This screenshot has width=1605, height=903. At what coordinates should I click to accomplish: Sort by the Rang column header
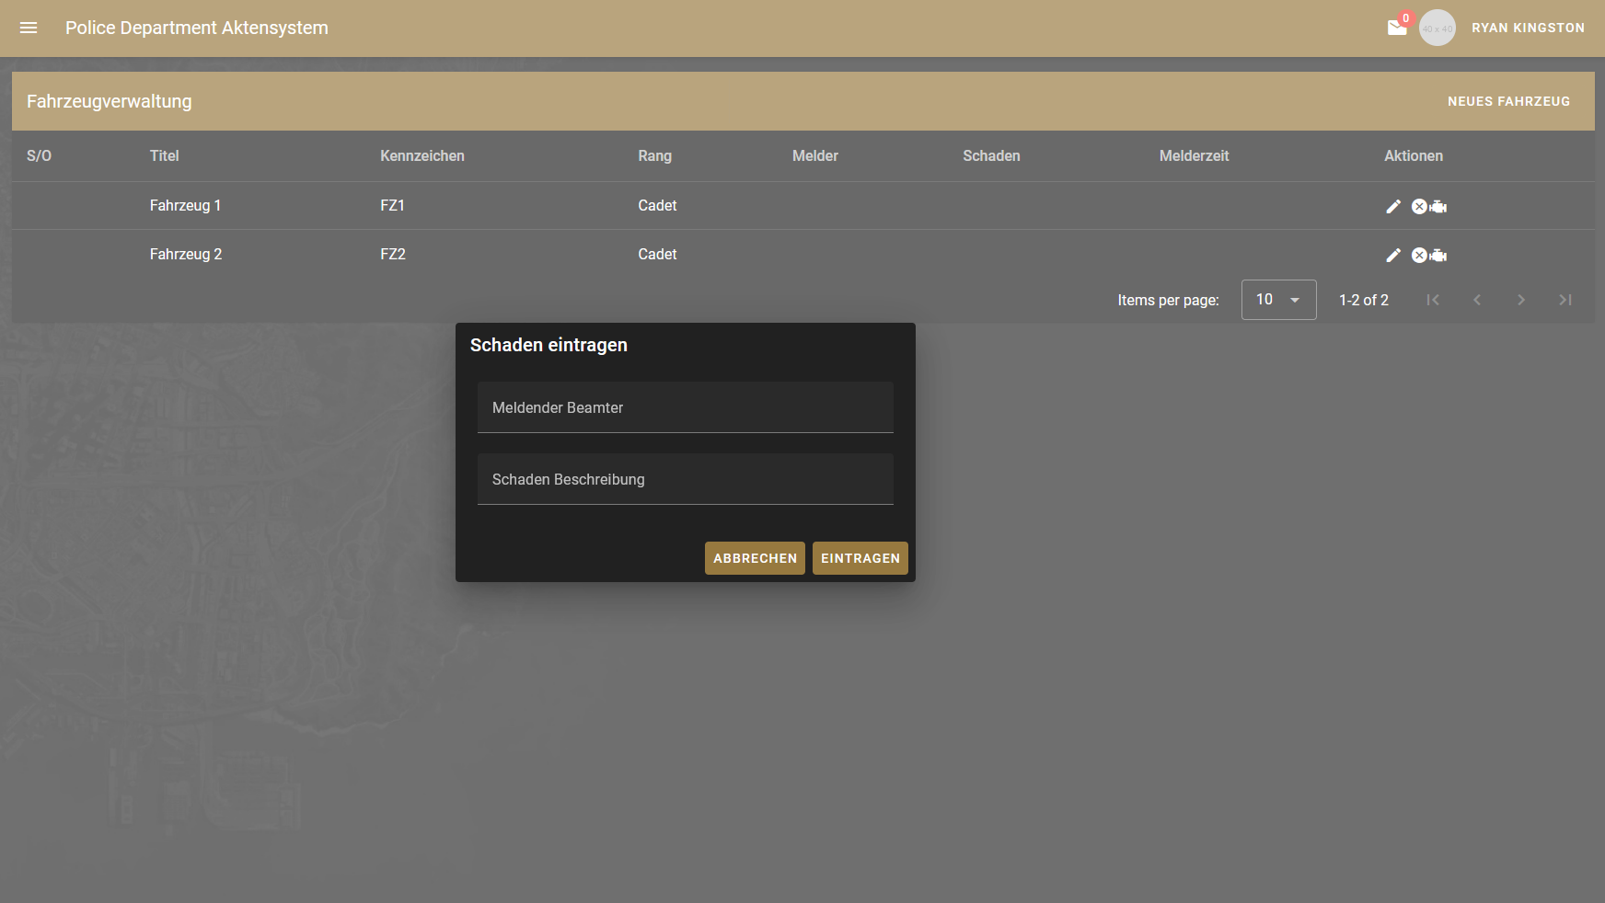pyautogui.click(x=654, y=156)
